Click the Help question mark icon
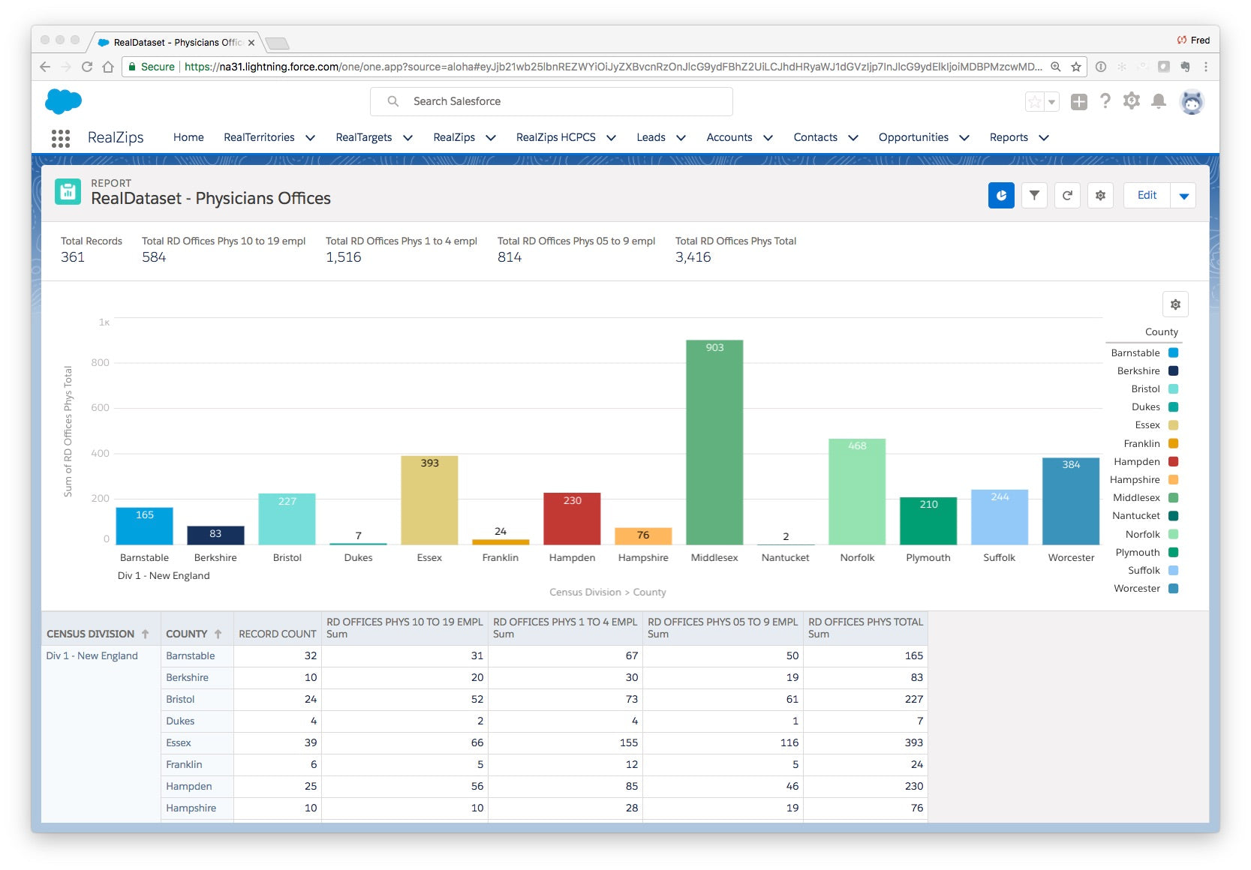Image resolution: width=1251 pixels, height=870 pixels. click(x=1105, y=101)
